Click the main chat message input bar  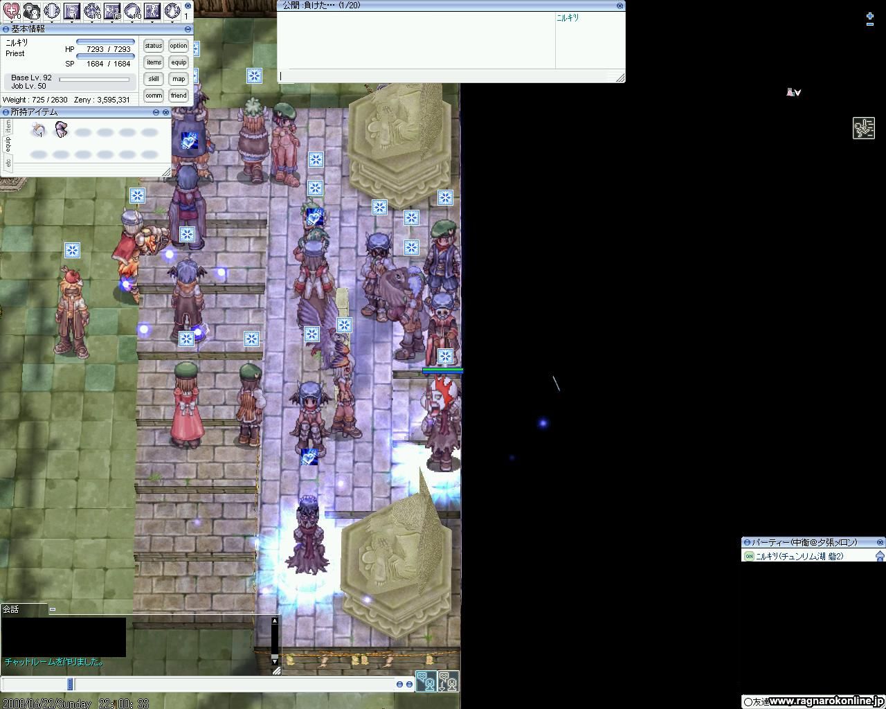coord(235,684)
